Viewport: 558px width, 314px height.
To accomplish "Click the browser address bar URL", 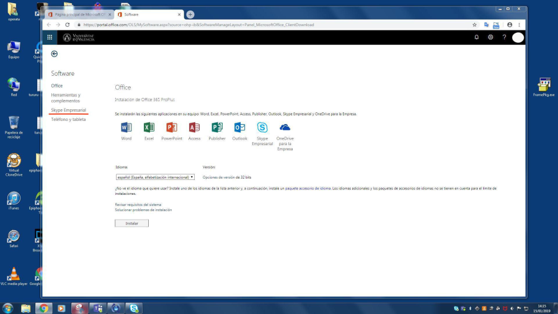I will click(198, 25).
